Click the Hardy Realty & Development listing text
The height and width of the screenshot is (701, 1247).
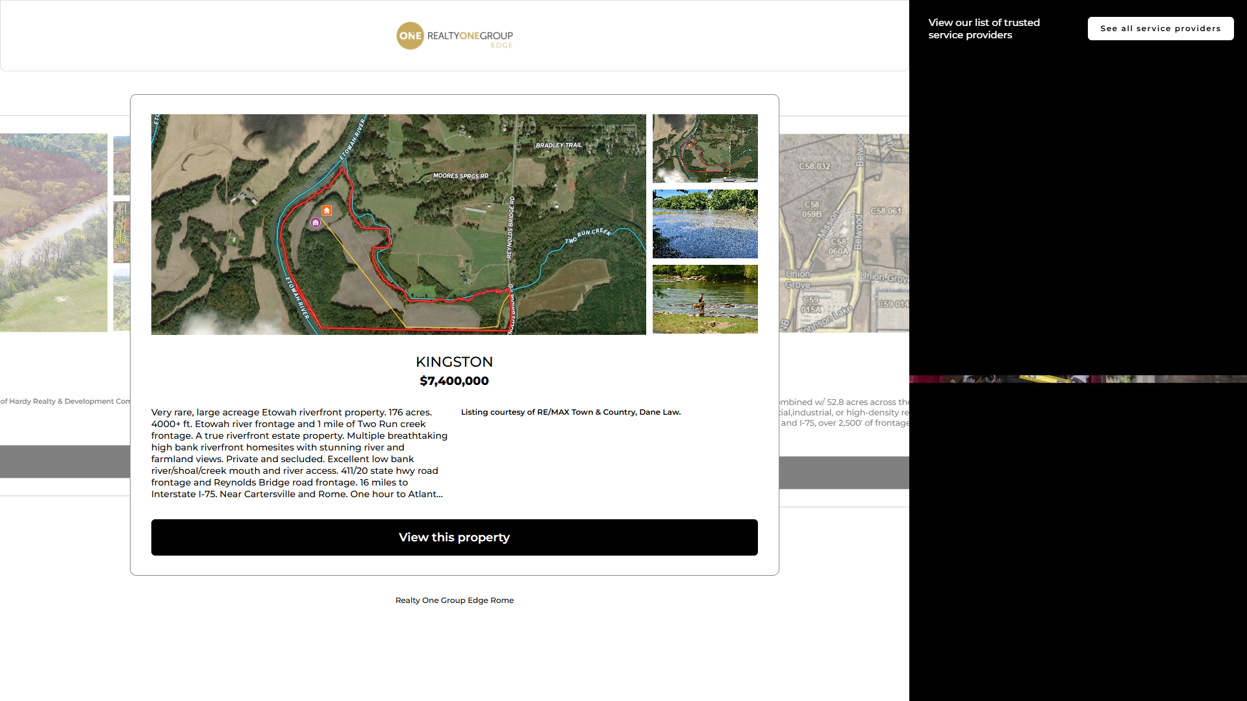(65, 401)
